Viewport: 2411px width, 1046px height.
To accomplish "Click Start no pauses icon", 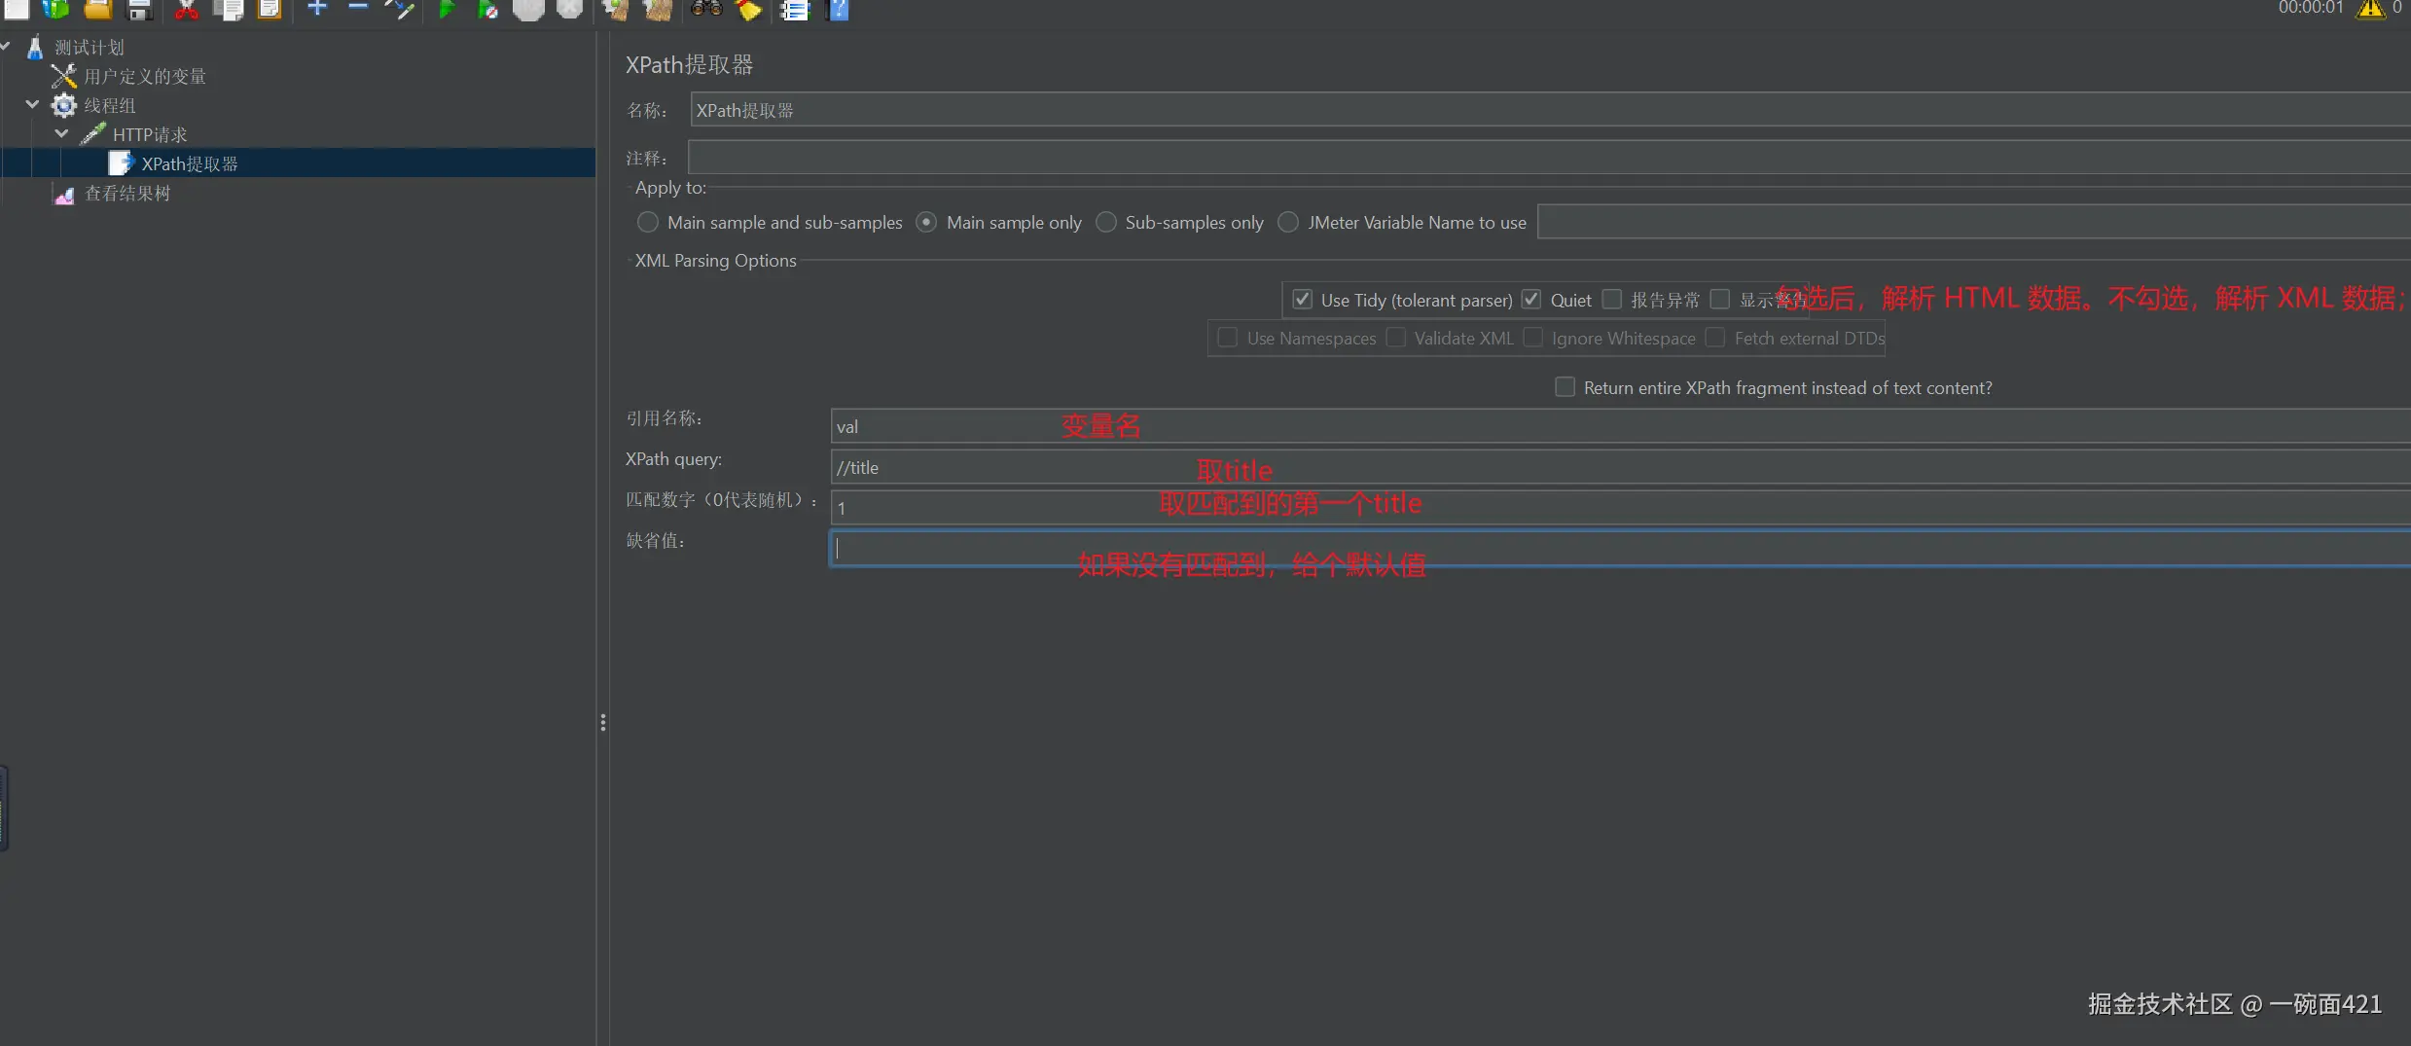I will pyautogui.click(x=487, y=9).
